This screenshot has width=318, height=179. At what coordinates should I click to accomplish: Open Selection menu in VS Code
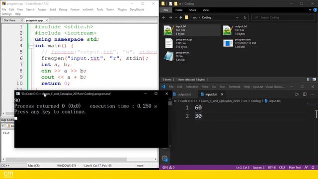(x=192, y=87)
